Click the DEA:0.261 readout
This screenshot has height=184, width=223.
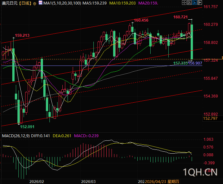tap(62, 136)
